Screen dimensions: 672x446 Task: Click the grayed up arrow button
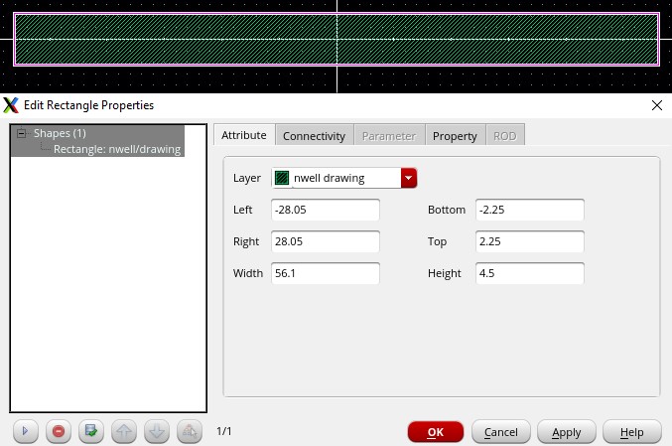click(124, 431)
